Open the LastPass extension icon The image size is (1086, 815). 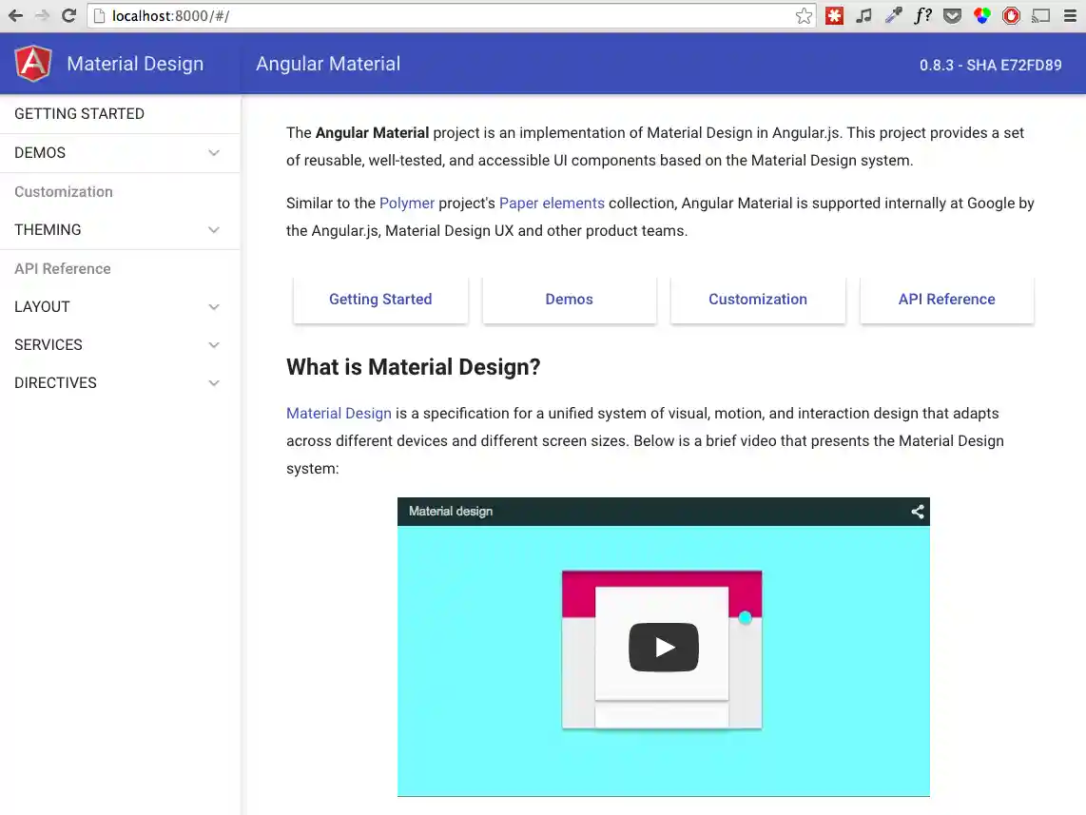click(x=834, y=15)
